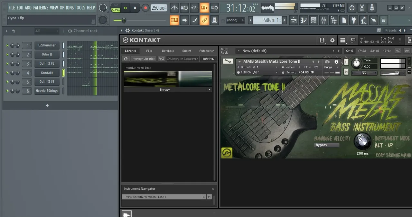Expand Browse dropdown of Massive Metal Bass
Viewport: 412px width, 217px height.
(x=210, y=90)
